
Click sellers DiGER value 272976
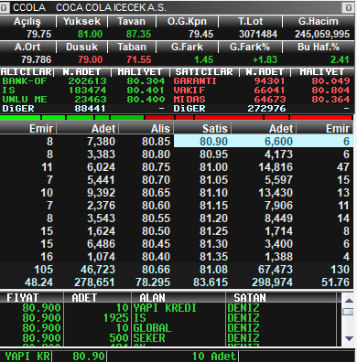tap(266, 109)
